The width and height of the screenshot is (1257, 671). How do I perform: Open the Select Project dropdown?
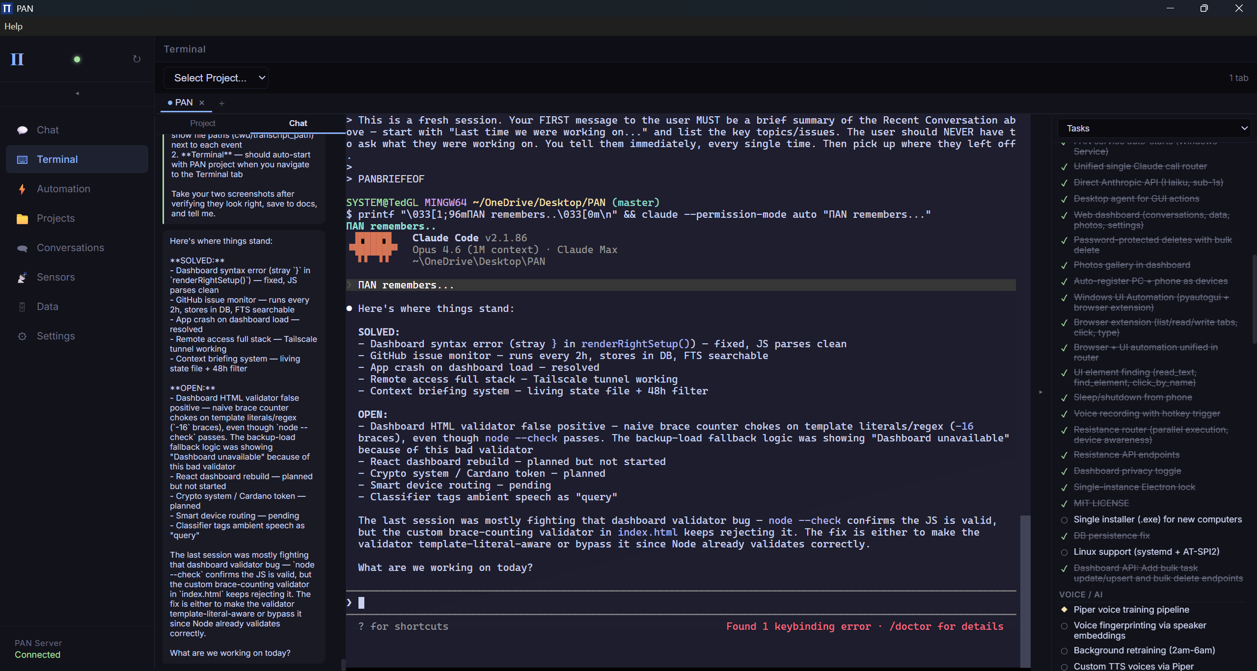pyautogui.click(x=216, y=78)
